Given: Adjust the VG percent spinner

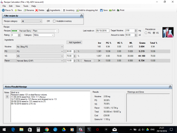Looking at the screenshot, I should point(75,56).
